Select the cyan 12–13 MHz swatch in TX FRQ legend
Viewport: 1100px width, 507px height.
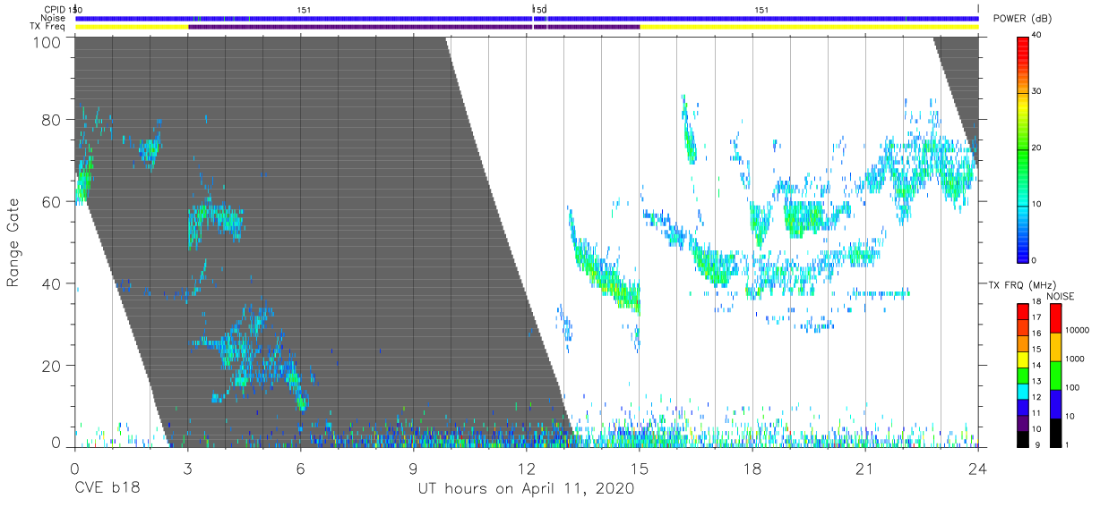[1023, 390]
